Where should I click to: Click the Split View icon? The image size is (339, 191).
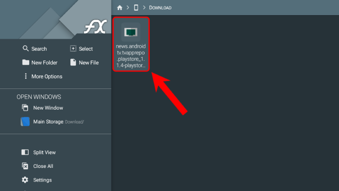tap(25, 152)
